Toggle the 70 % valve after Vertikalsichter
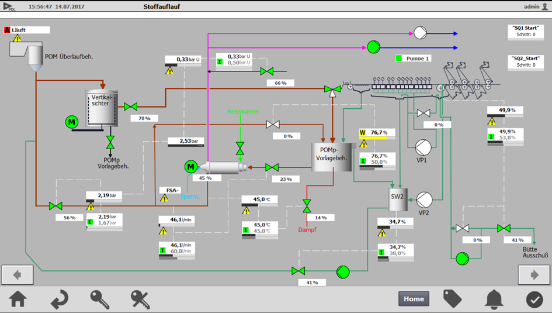The image size is (552, 313). click(x=131, y=106)
